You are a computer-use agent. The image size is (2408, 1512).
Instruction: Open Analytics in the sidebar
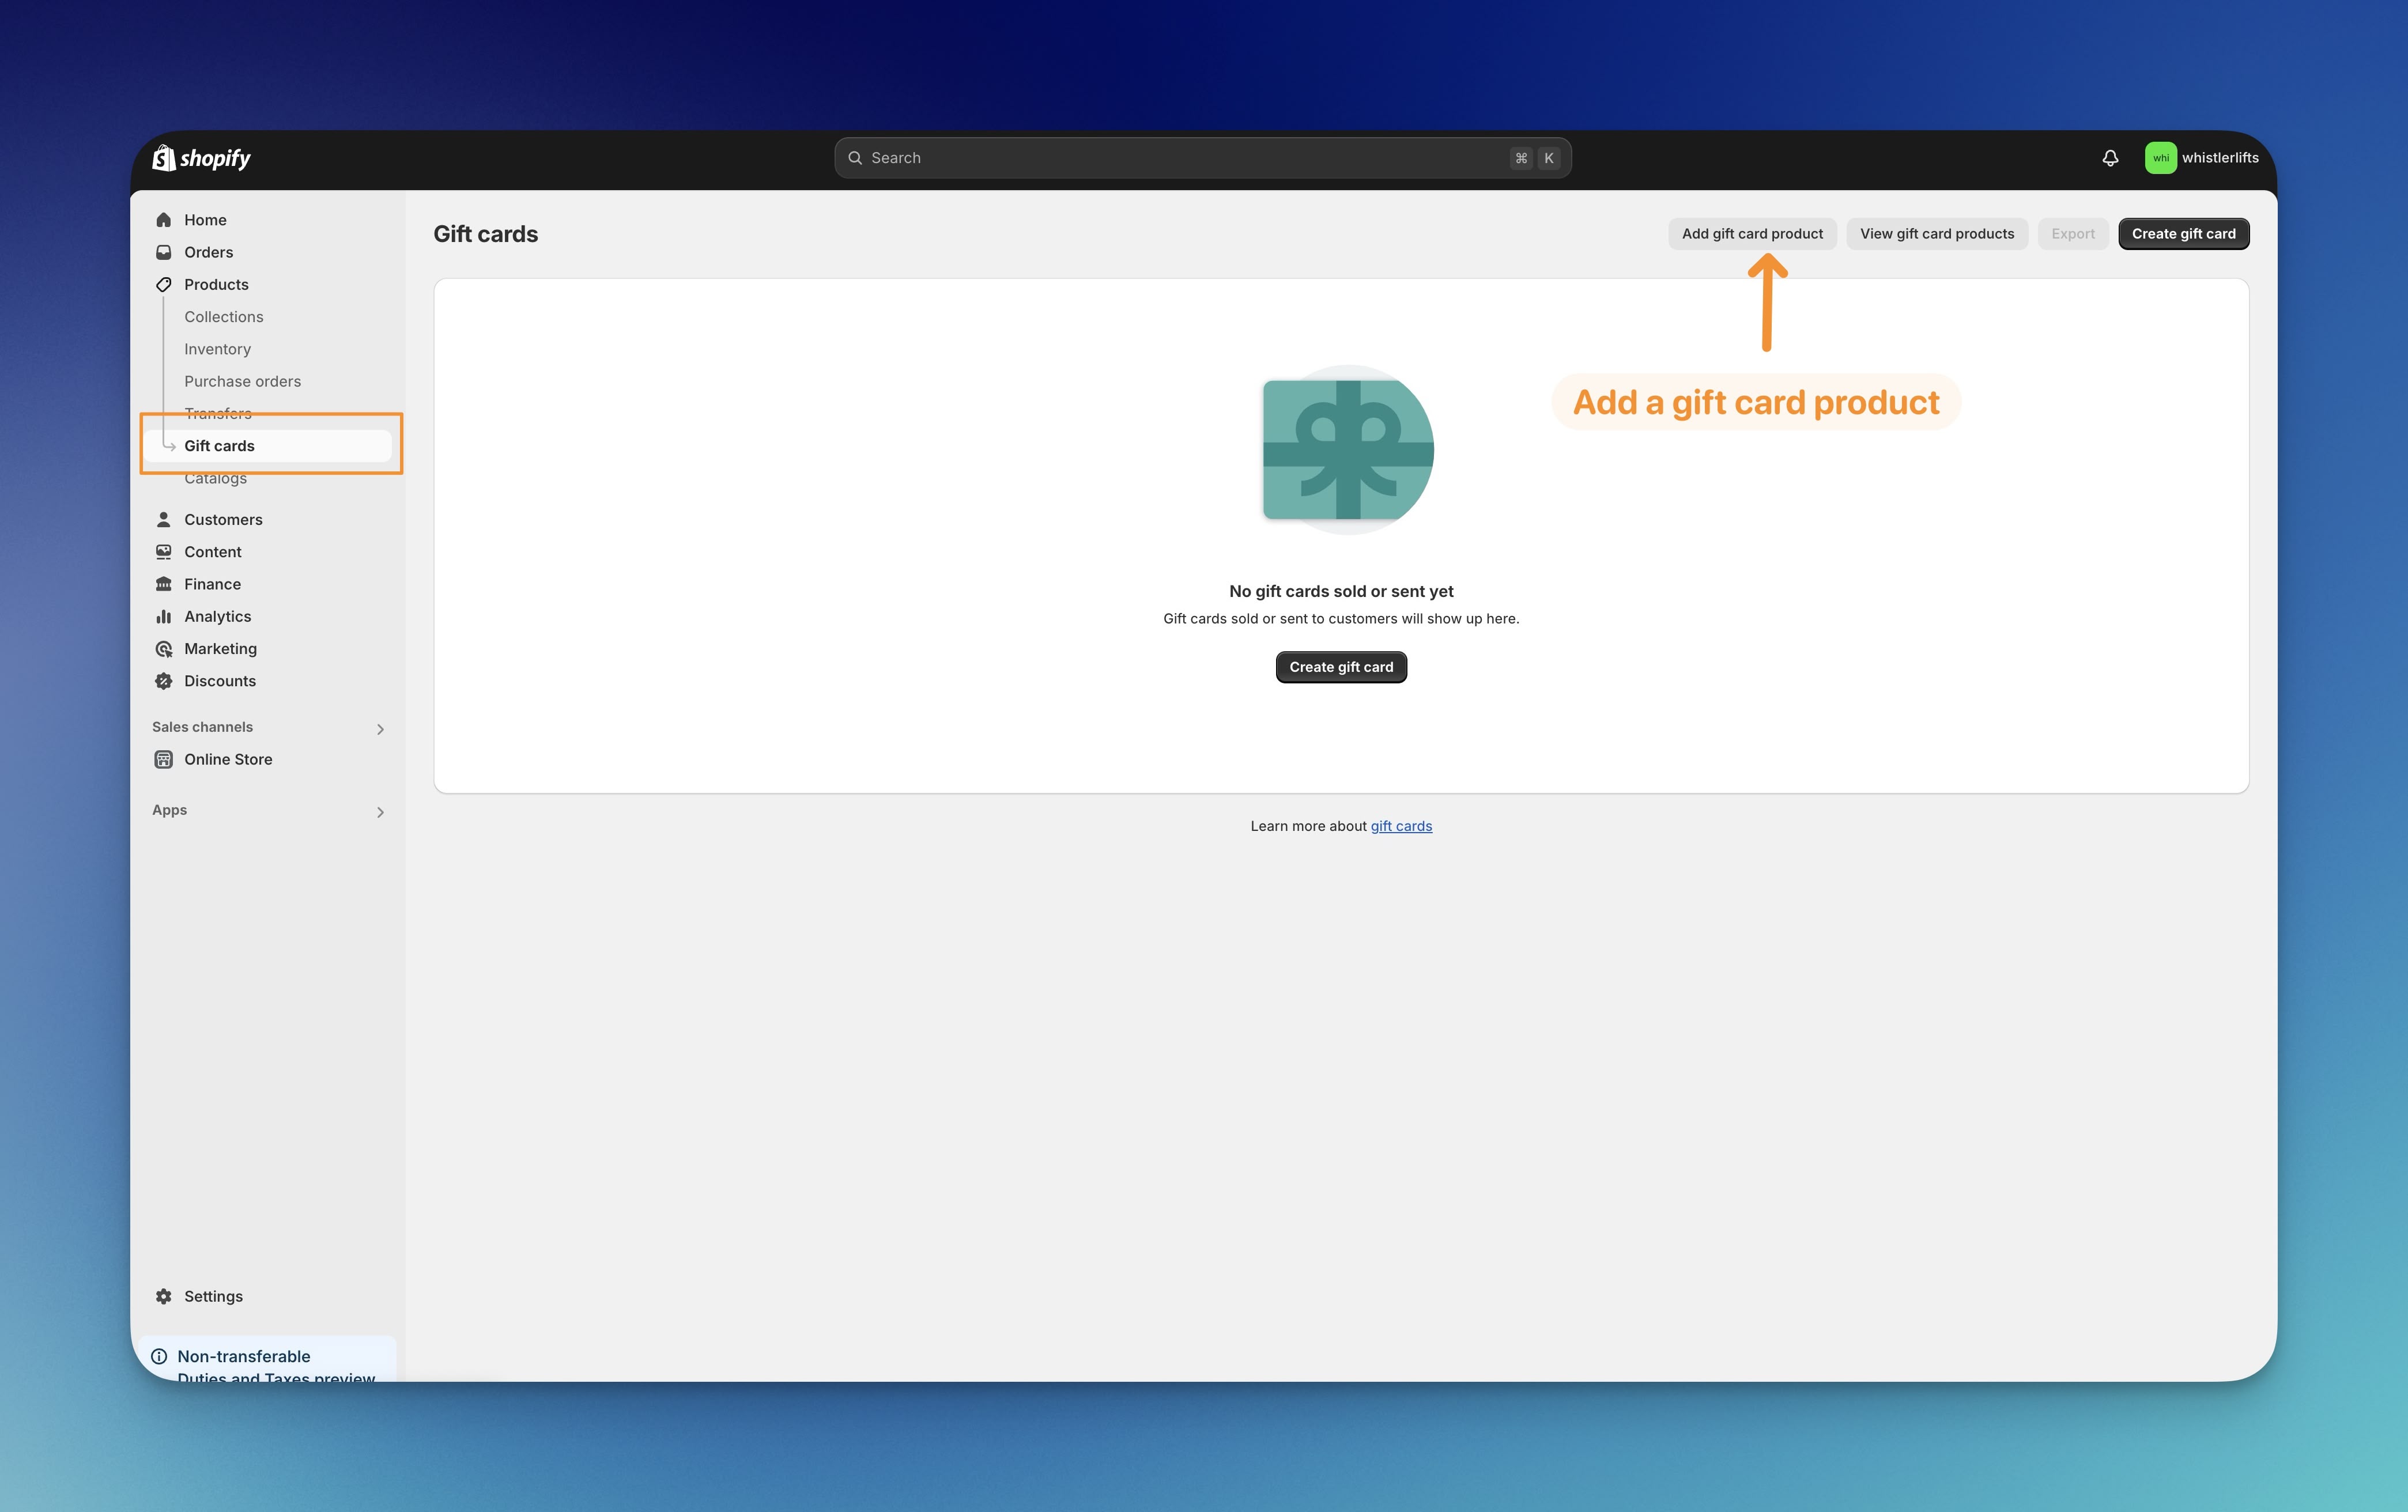coord(217,617)
